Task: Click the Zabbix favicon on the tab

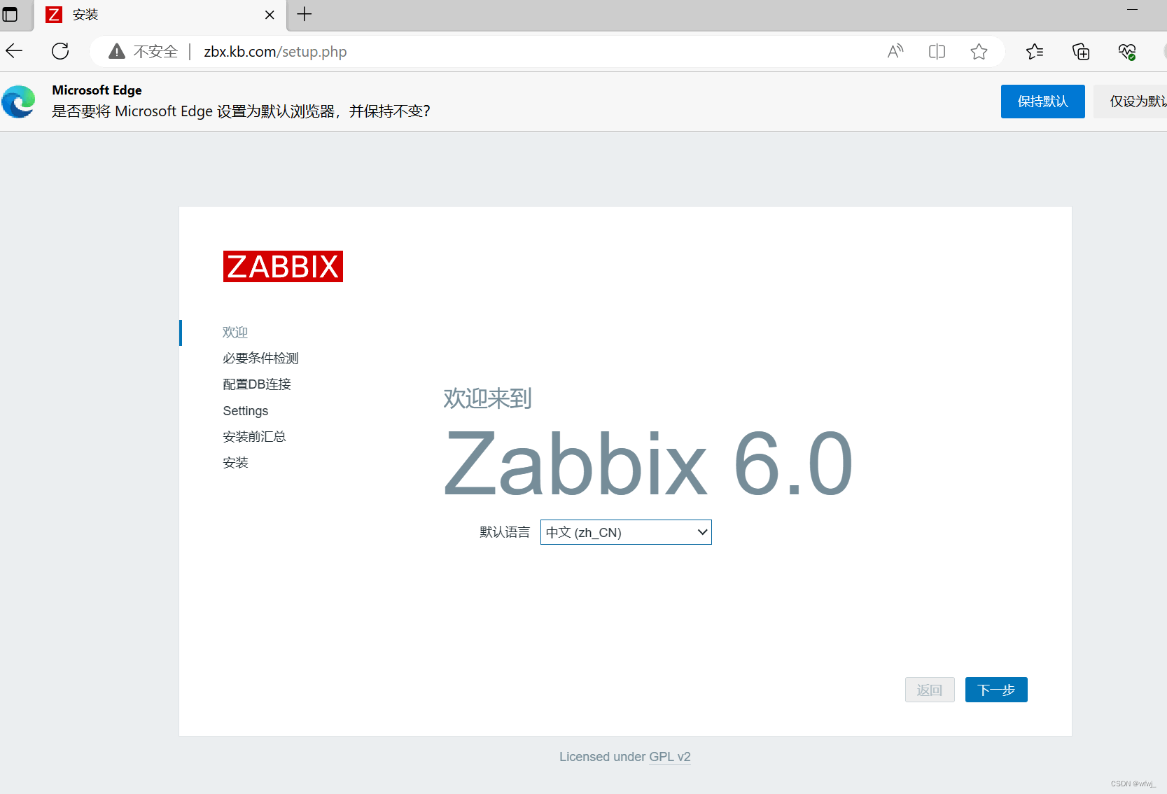Action: (x=54, y=15)
